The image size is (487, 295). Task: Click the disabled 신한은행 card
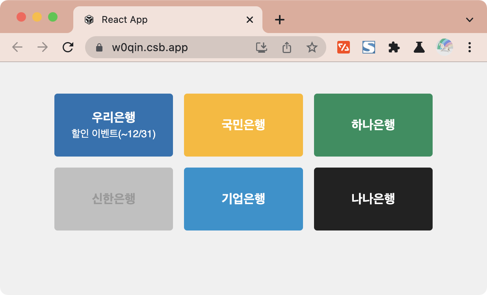113,199
